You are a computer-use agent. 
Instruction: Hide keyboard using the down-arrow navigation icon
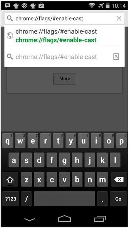click(30, 219)
